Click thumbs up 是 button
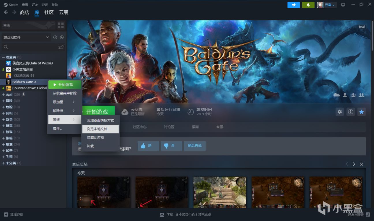374x221 pixels. pos(148,146)
